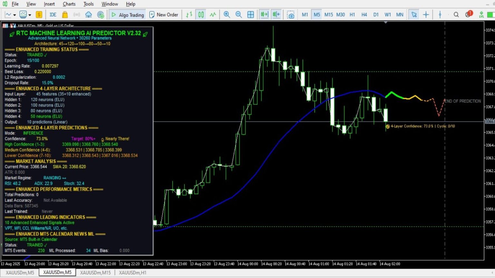The height and width of the screenshot is (278, 495).
Task: Open the Market shopping bag icon
Action: point(65,14)
